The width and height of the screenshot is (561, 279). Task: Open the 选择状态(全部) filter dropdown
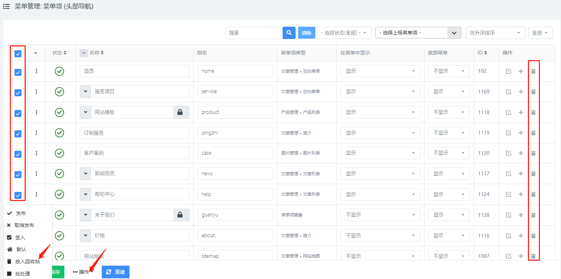click(x=344, y=33)
